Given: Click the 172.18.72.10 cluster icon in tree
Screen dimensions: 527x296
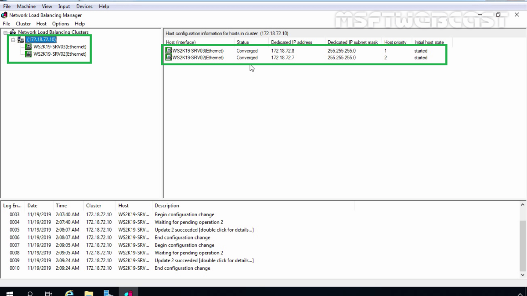Looking at the screenshot, I should [x=21, y=39].
